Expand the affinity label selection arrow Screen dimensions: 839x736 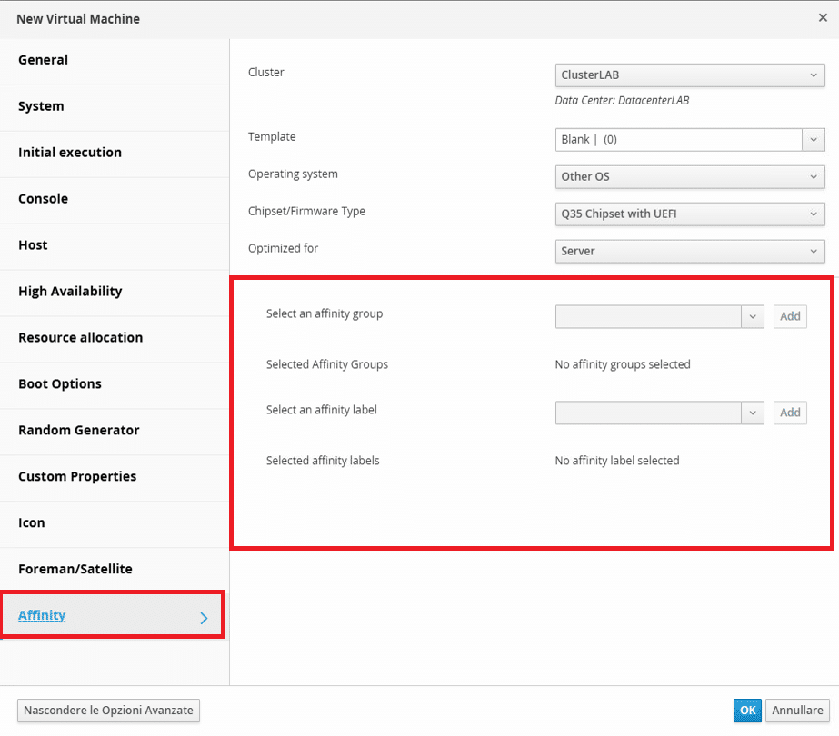pos(753,413)
